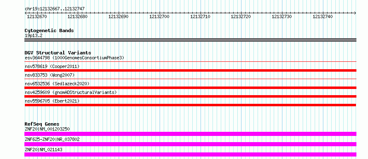Select the RefSeq Genes track title
This screenshot has width=368, height=159.
point(42,124)
